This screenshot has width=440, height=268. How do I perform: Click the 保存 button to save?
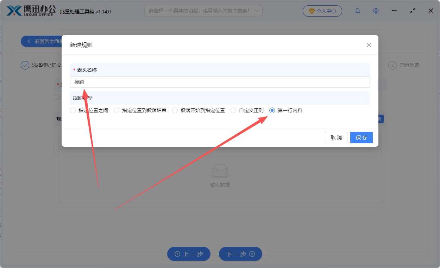[361, 138]
